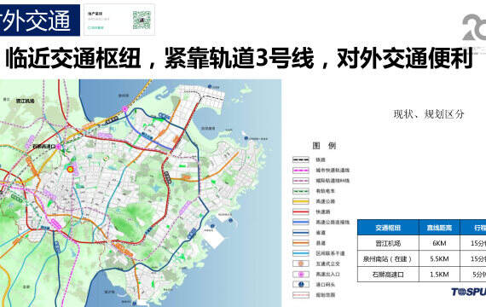Click the 6KM distance cell
The image size is (486, 307).
pyautogui.click(x=439, y=243)
